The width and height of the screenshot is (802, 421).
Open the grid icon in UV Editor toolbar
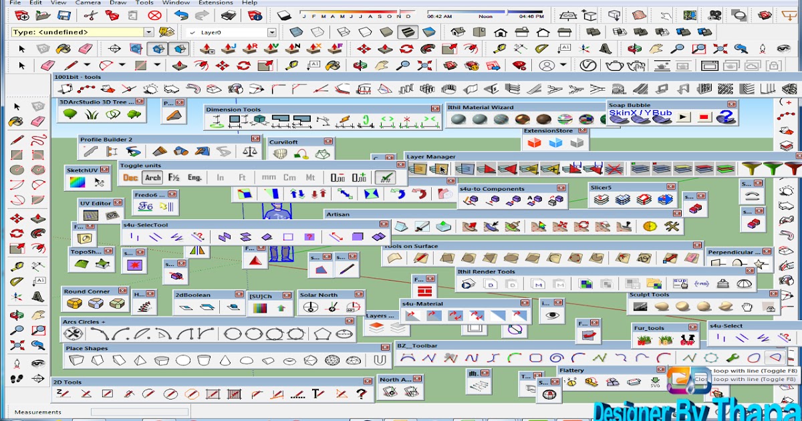(91, 215)
